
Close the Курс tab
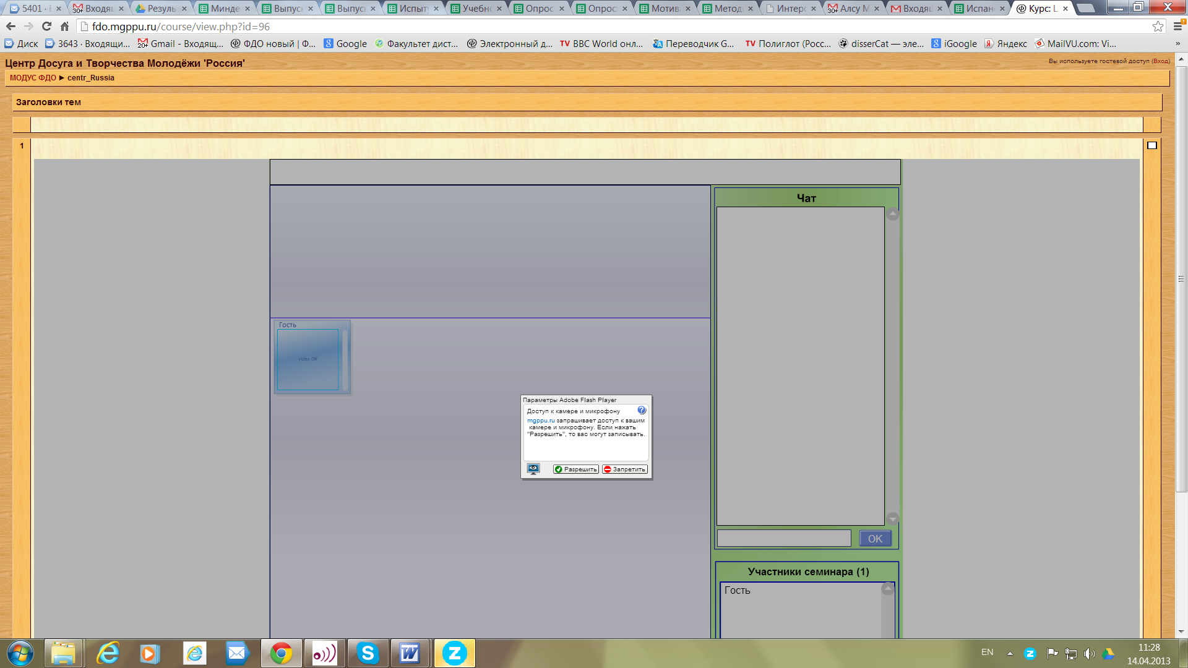(1065, 9)
